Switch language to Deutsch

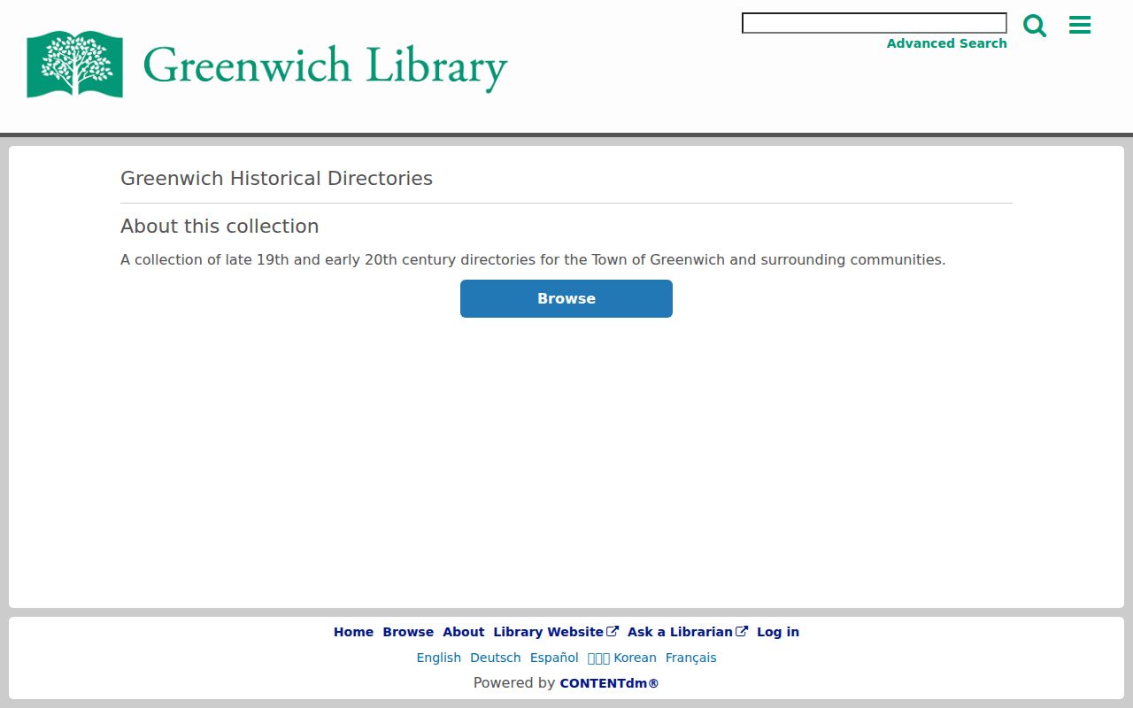[496, 658]
